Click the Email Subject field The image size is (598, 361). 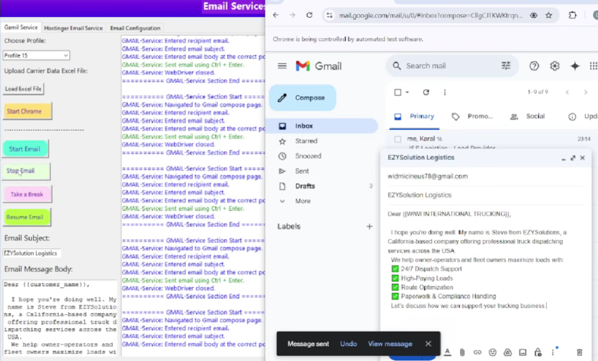pos(32,253)
